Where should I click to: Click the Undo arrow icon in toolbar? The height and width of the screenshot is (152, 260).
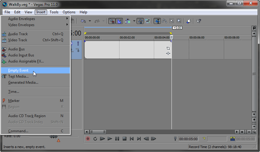[x=83, y=21]
